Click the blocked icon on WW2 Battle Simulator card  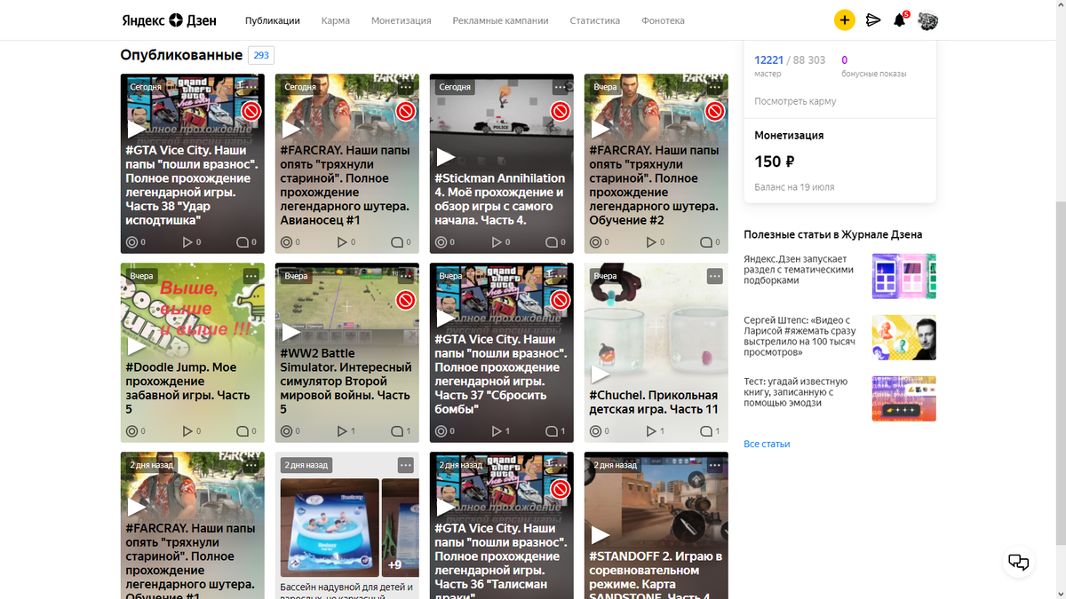point(406,300)
